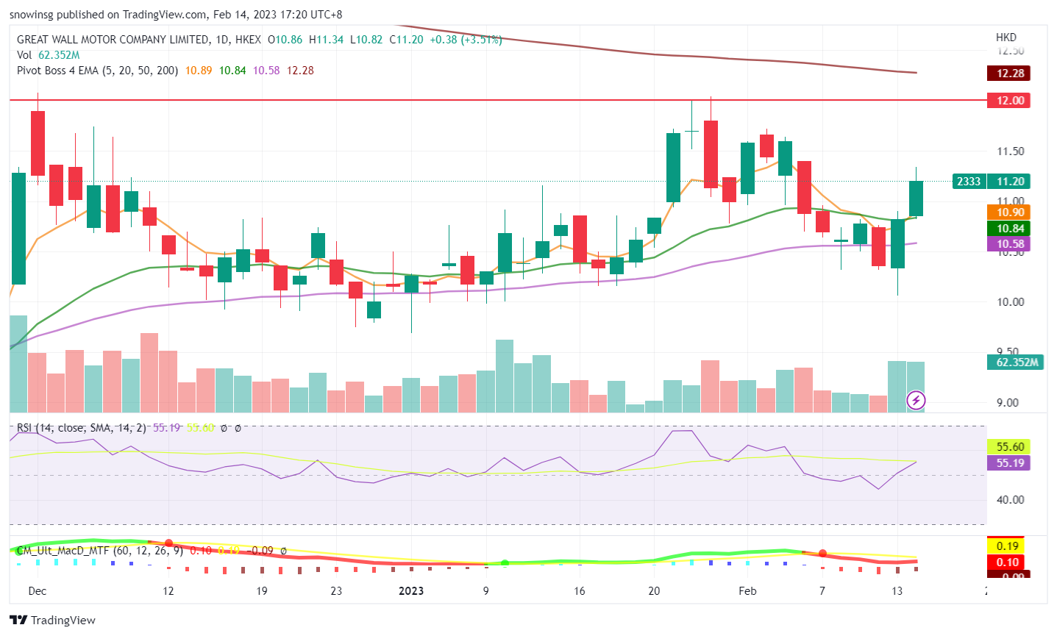The width and height of the screenshot is (1057, 636).
Task: Click the snowinsg published header text
Action: [x=176, y=14]
